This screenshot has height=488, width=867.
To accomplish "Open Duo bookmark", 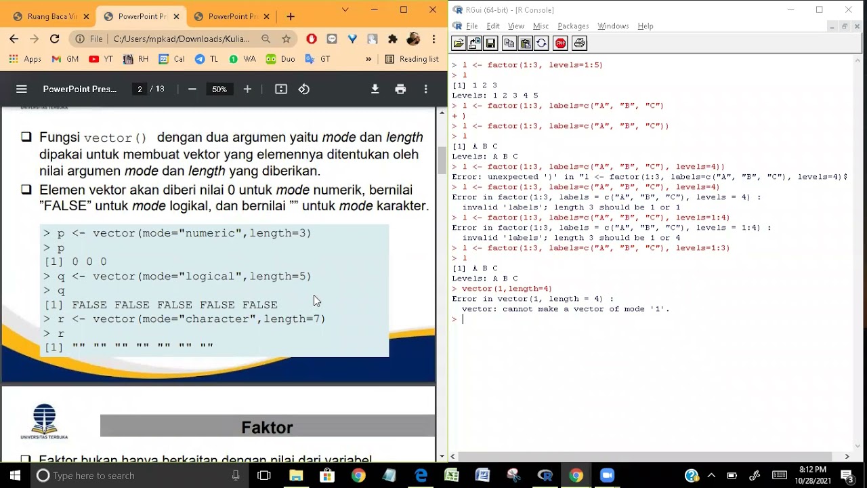I will coord(280,59).
